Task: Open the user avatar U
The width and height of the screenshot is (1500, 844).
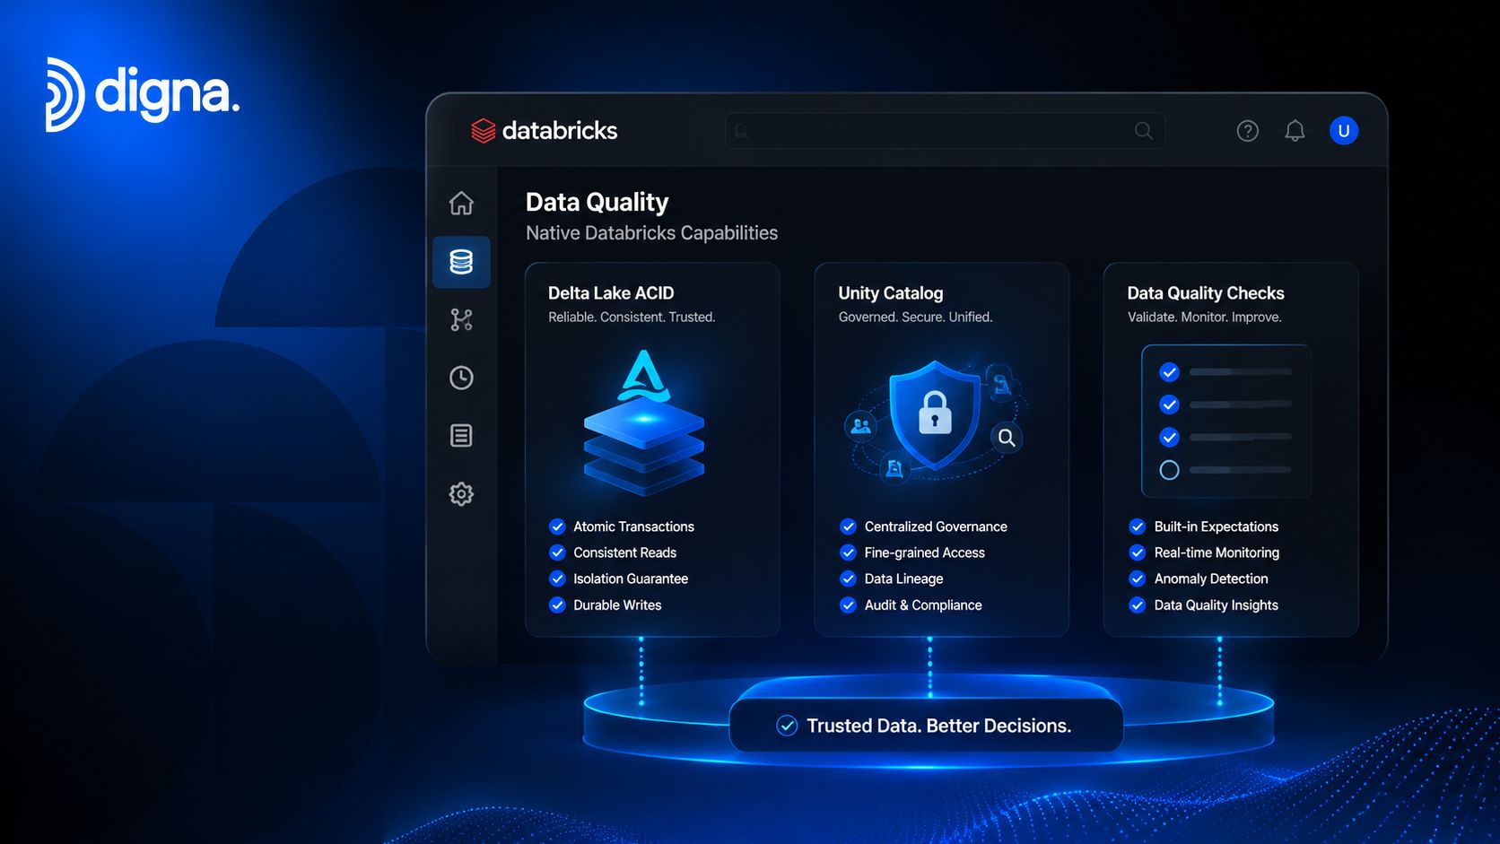Action: pyautogui.click(x=1344, y=131)
